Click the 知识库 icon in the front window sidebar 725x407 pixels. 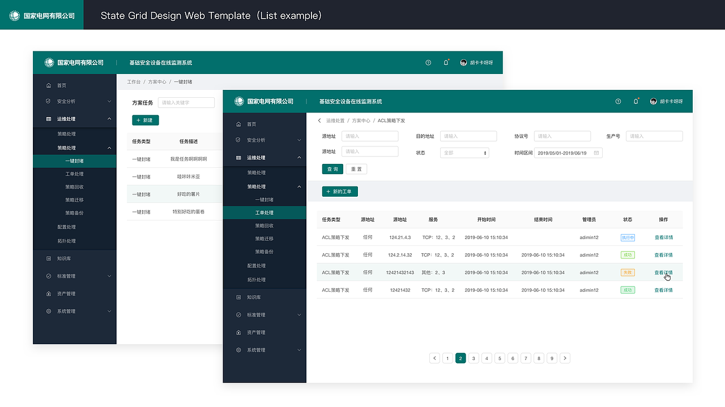238,297
